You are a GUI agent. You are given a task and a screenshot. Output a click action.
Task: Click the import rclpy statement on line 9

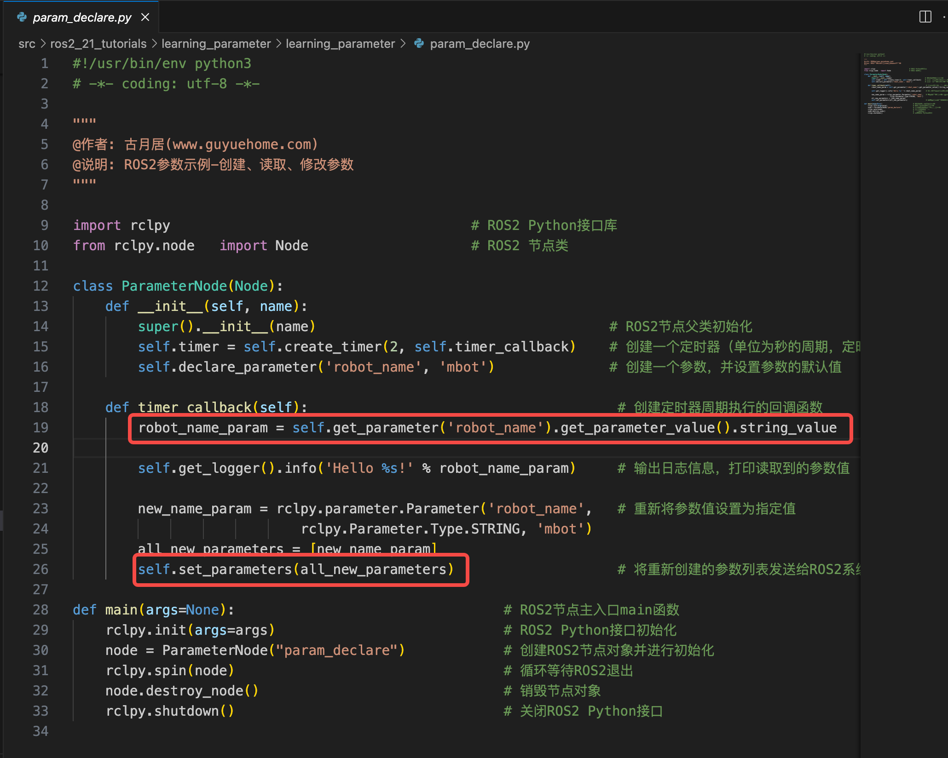tap(121, 225)
